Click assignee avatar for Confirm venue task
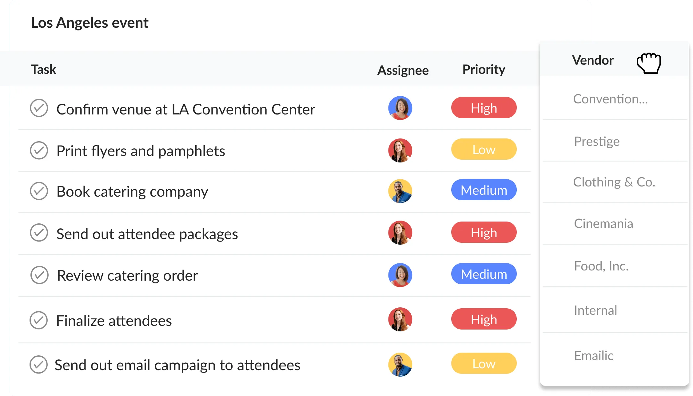The width and height of the screenshot is (693, 396). [400, 108]
